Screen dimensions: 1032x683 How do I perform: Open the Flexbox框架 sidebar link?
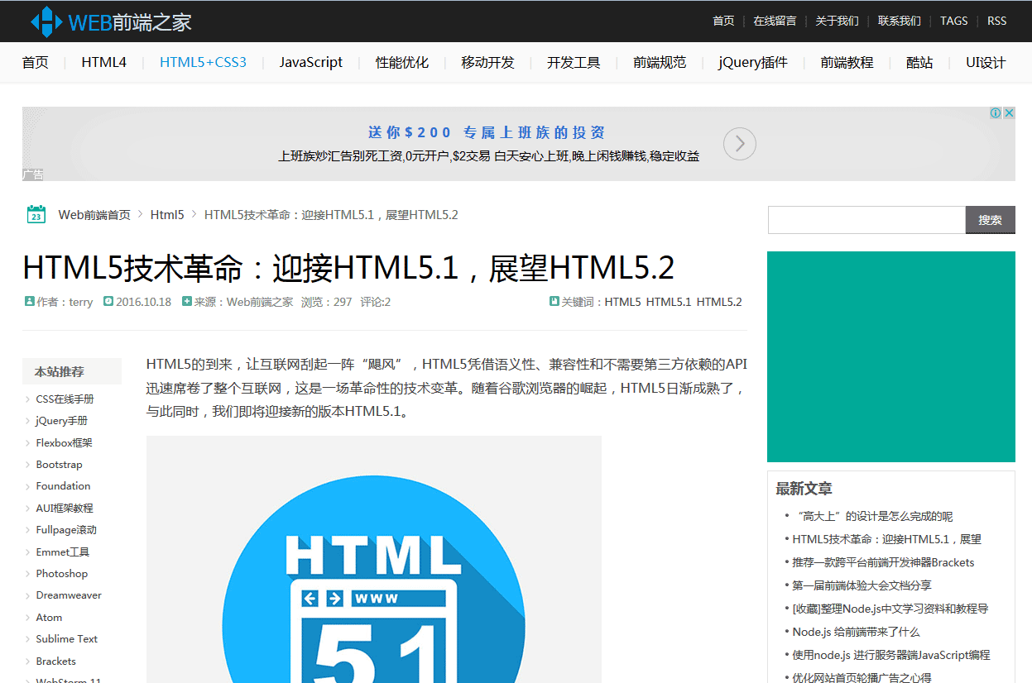(x=64, y=442)
